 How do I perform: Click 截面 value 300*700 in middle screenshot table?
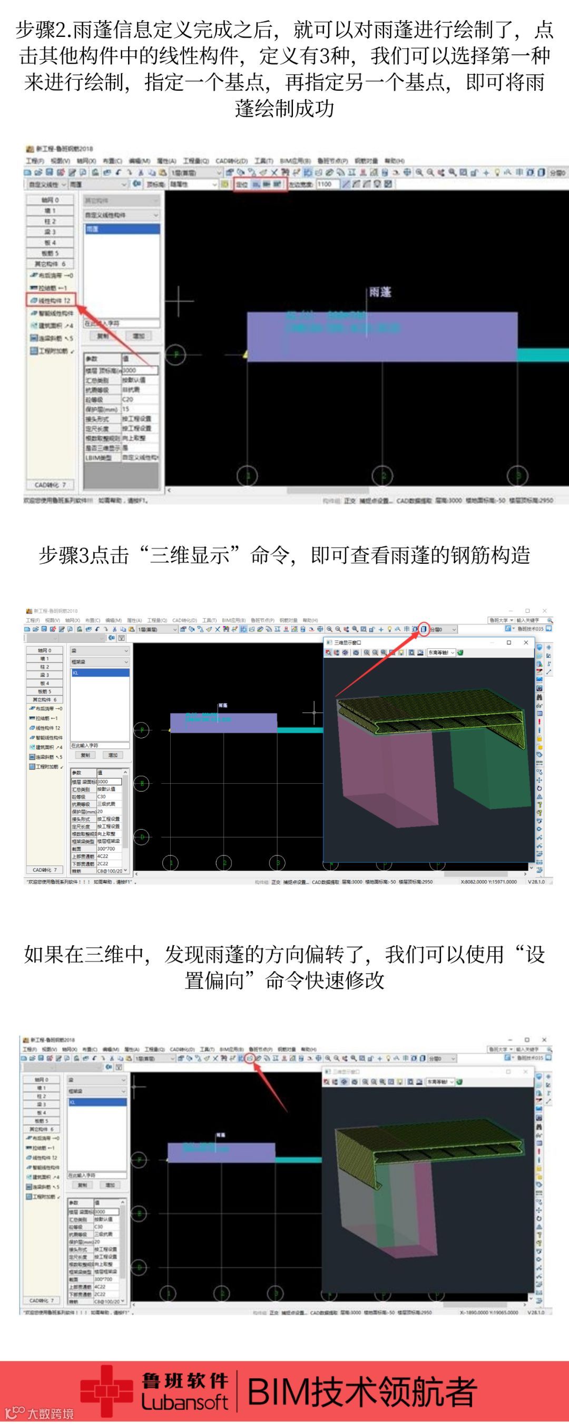pyautogui.click(x=110, y=849)
